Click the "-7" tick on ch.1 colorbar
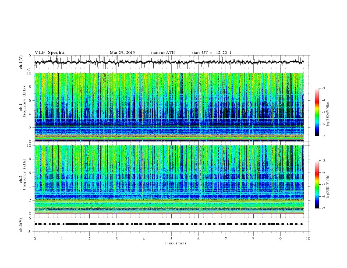347x268 pixels. tap(323, 136)
